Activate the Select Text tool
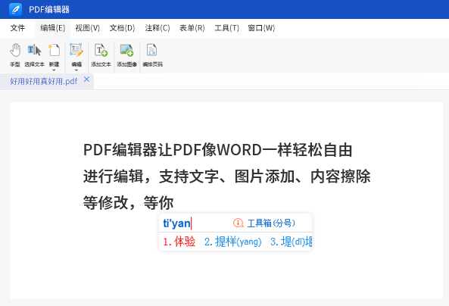 [x=34, y=55]
